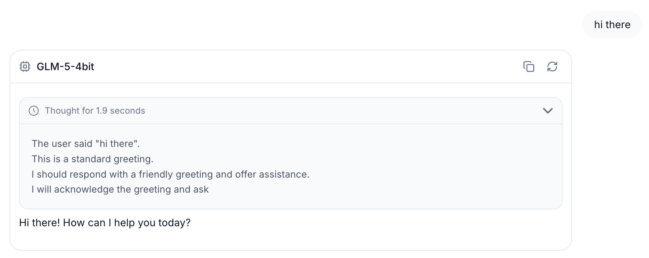This screenshot has width=649, height=258.
Task: Toggle the thinking panel via "Thought for 1.9 seconds"
Action: pyautogui.click(x=95, y=111)
